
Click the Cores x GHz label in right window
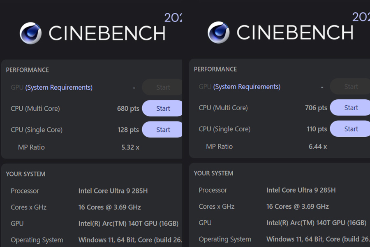pos(216,207)
